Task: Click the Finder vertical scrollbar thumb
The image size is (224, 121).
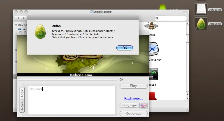Action: [187, 39]
